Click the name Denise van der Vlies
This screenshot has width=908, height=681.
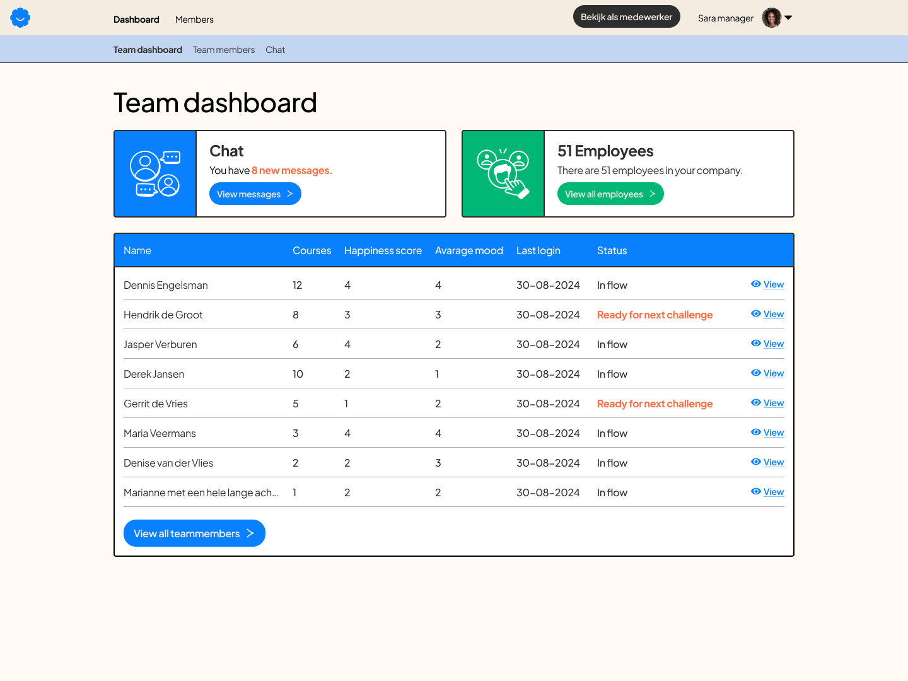click(168, 463)
